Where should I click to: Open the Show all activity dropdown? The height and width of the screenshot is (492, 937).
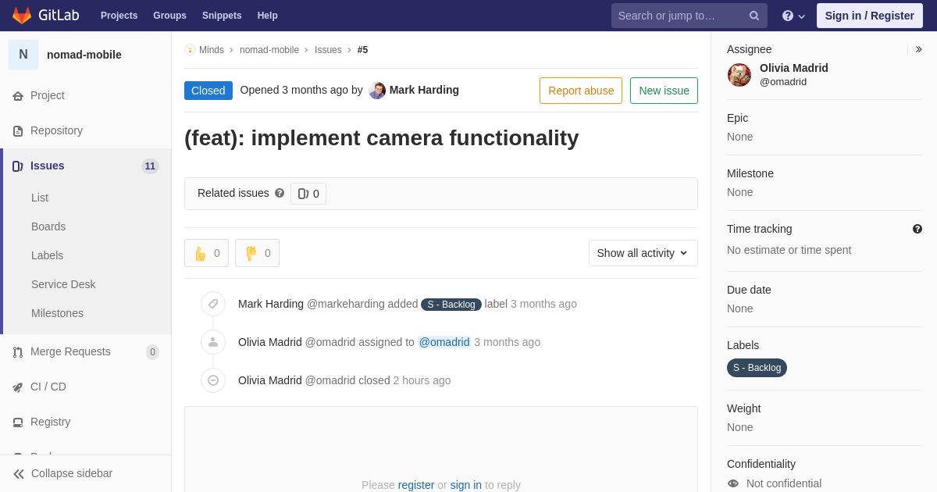[643, 253]
